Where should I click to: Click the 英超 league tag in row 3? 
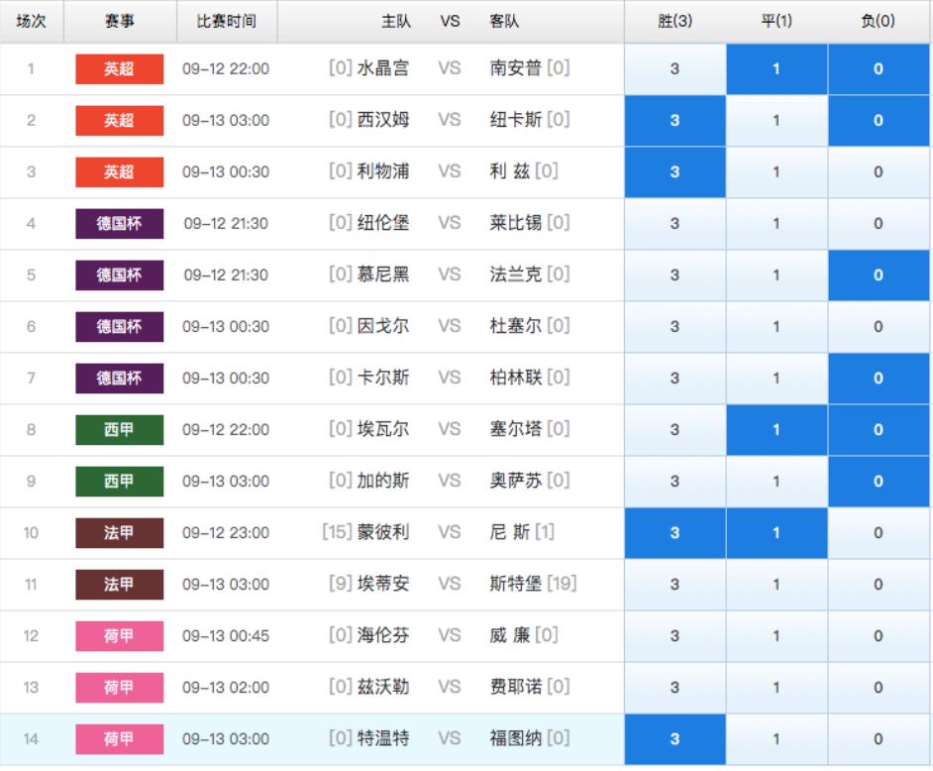[x=120, y=172]
